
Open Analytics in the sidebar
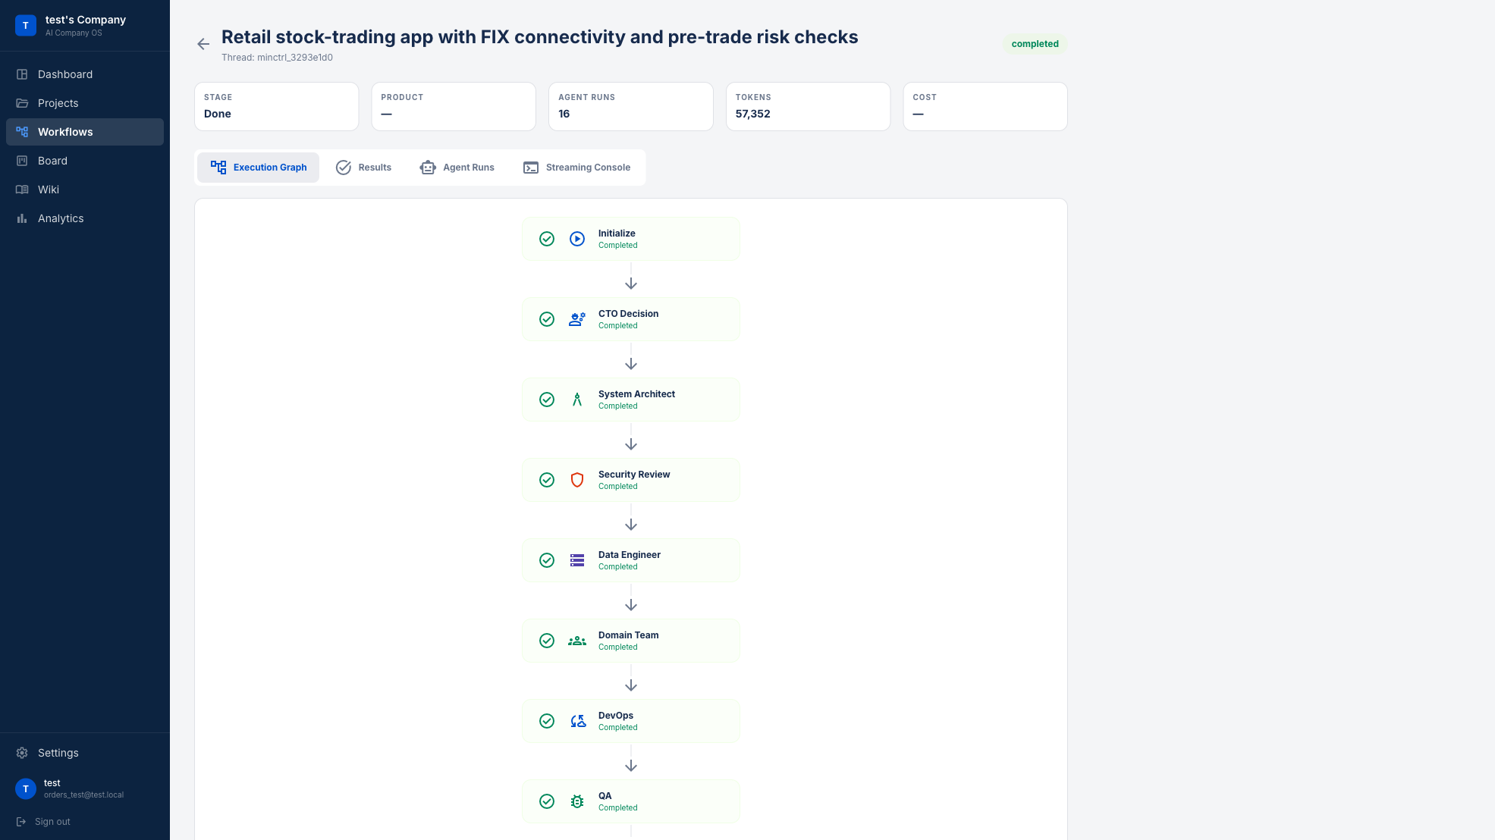(61, 218)
